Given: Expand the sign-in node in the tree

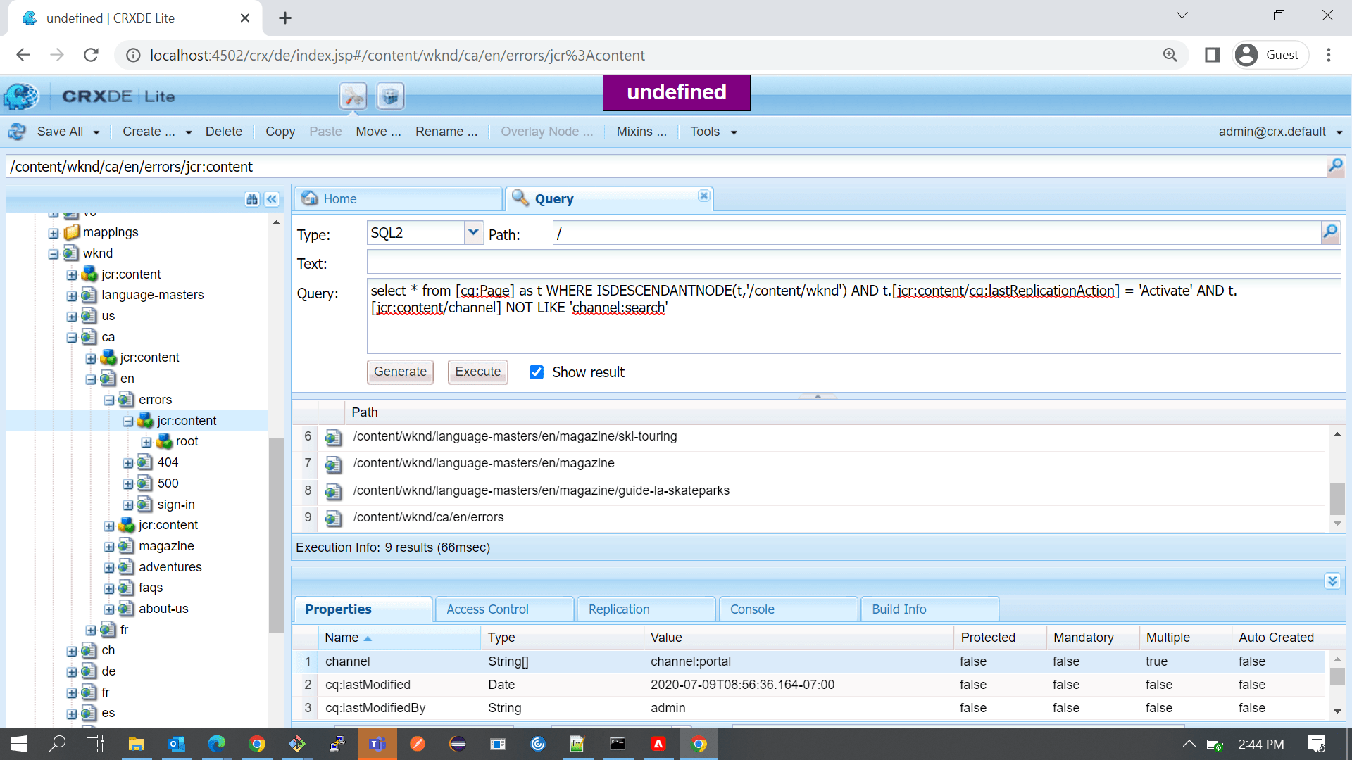Looking at the screenshot, I should (x=127, y=505).
